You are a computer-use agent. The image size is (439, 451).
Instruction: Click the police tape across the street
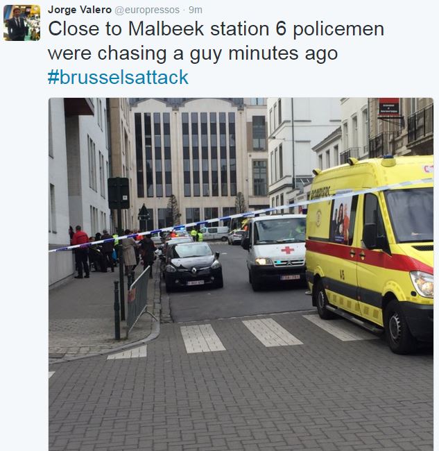(x=241, y=214)
